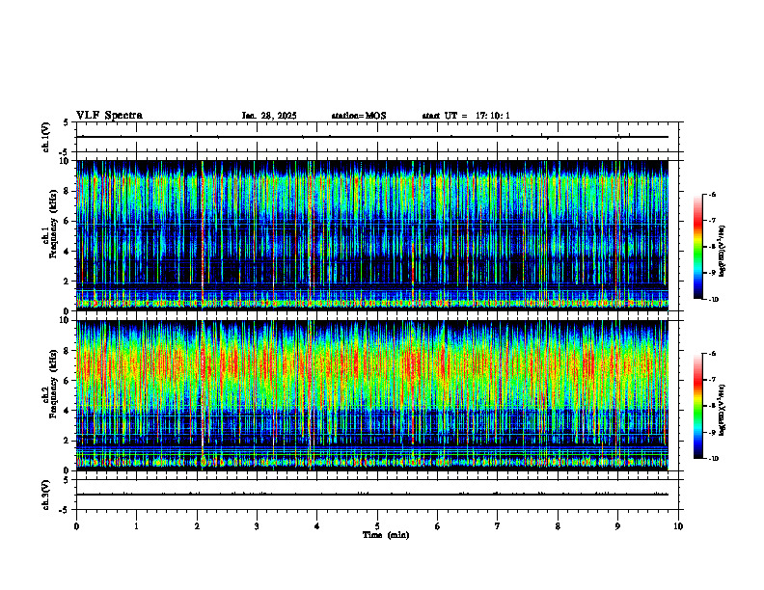Image resolution: width=764 pixels, height=590 pixels.
Task: Select the "2" kHz tick on ch.1 frequency axis
Action: pos(68,282)
